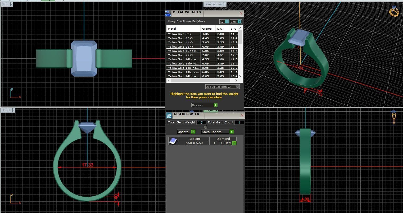Screen dimensions: 403x213
Task: Toggle the User switch in Metal Weights
Action: (x=236, y=22)
